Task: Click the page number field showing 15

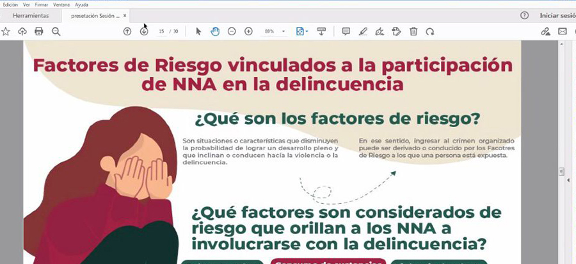Action: [161, 31]
